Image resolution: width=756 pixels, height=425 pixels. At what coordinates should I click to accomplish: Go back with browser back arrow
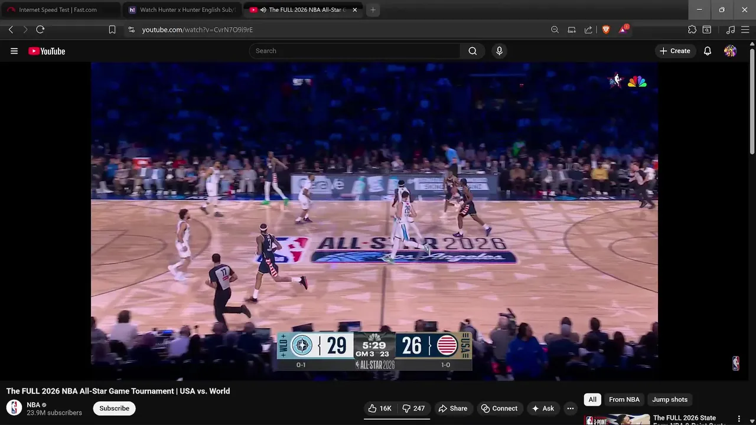tap(11, 30)
